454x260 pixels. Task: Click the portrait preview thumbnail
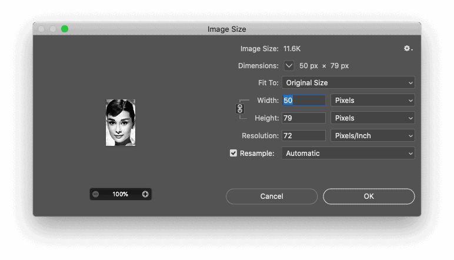[121, 123]
